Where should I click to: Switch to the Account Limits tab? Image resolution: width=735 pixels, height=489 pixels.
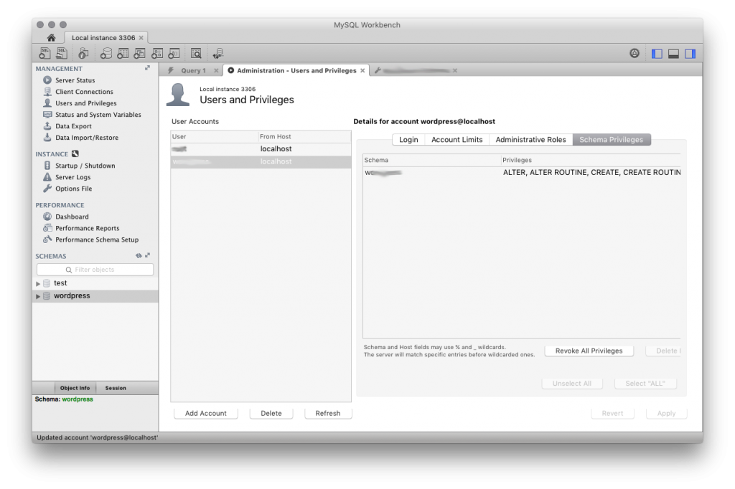[457, 140]
